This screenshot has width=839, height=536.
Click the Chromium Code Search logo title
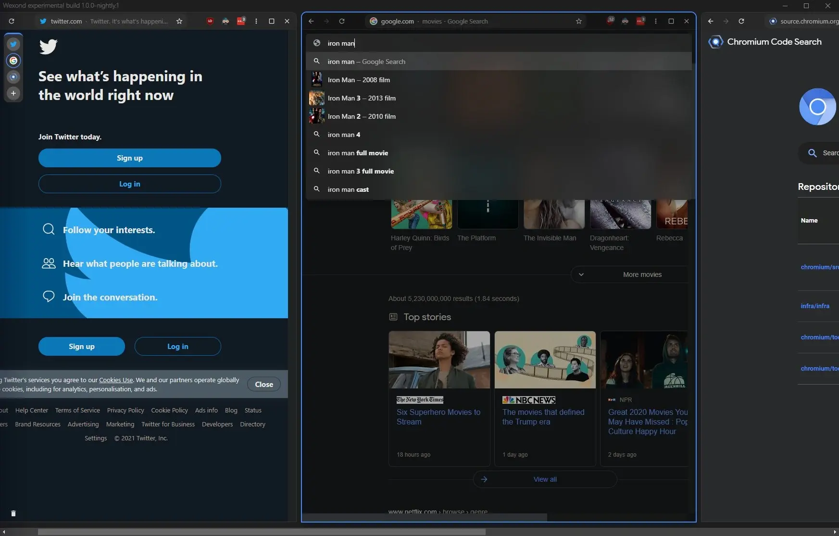[765, 42]
